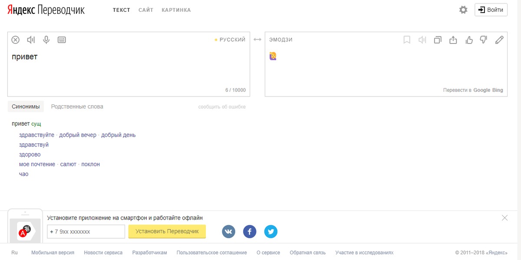Viewport: 521px width, 260px height.
Task: Click the «Яндекс» copyright link
Action: click(496, 252)
